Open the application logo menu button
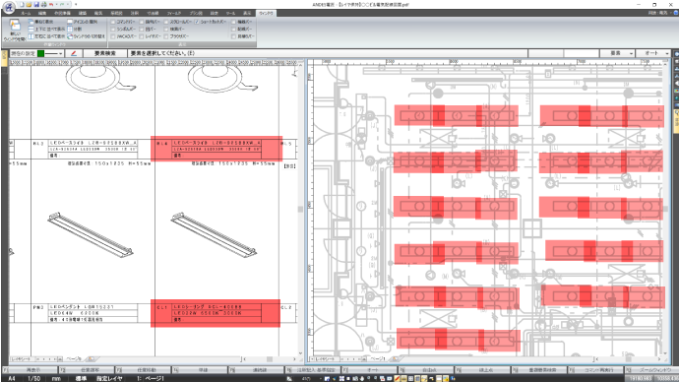The image size is (679, 382). click(x=9, y=8)
